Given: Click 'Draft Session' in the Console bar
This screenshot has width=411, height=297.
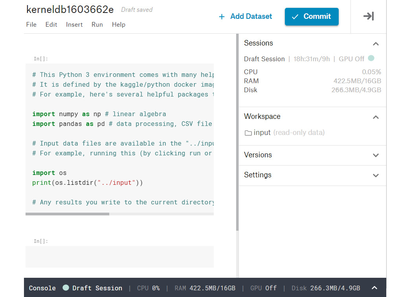Looking at the screenshot, I should pos(97,288).
